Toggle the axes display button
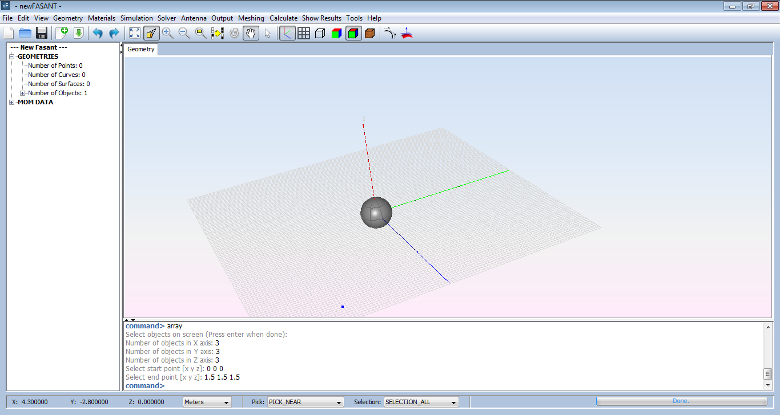 click(287, 33)
